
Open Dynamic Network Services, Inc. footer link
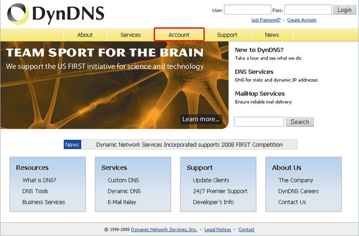point(164,229)
